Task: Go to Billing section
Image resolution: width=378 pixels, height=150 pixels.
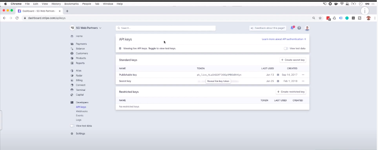Action: point(79,80)
